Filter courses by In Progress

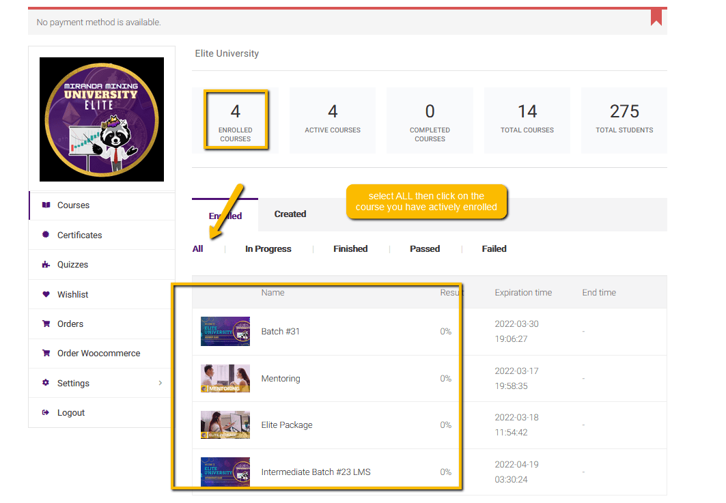click(268, 249)
